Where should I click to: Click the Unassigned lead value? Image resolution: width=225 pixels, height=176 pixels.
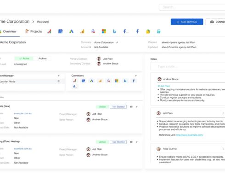coord(21,64)
